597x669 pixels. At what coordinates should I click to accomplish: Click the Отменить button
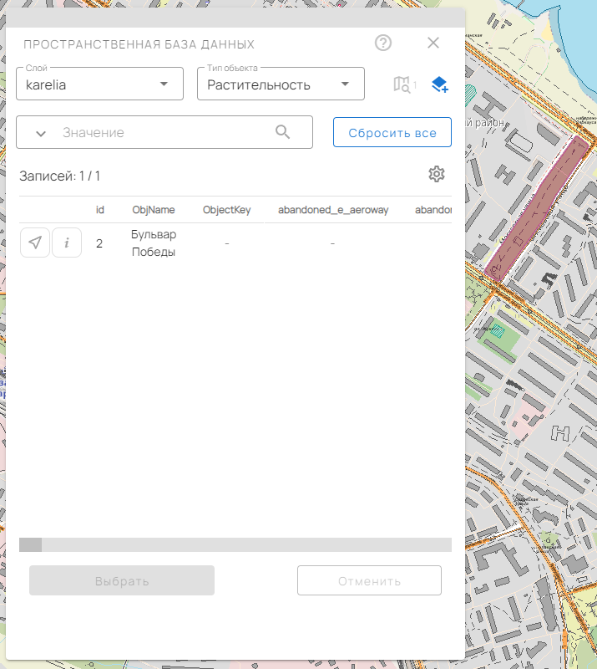[369, 580]
